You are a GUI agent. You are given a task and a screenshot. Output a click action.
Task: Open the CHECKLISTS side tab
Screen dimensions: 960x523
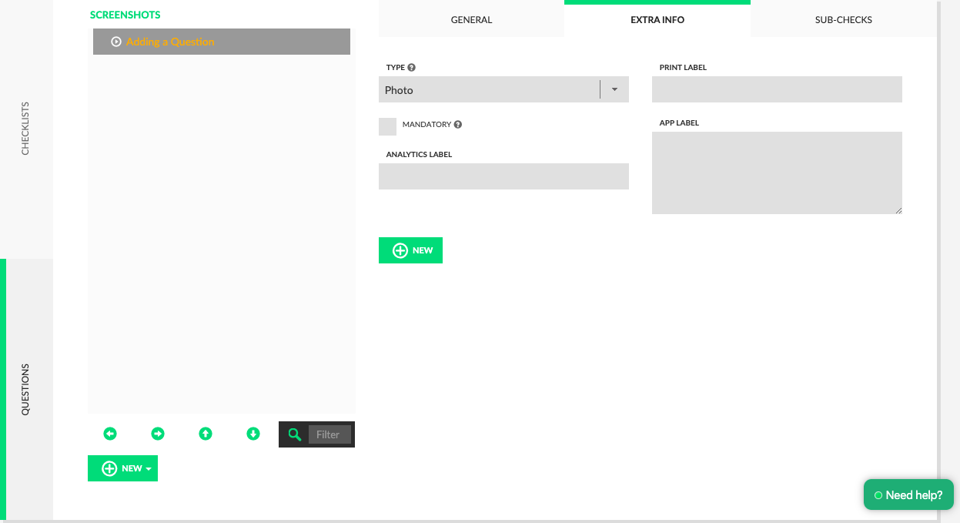pyautogui.click(x=25, y=129)
